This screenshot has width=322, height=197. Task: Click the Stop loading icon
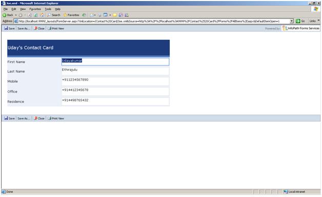[30, 15]
